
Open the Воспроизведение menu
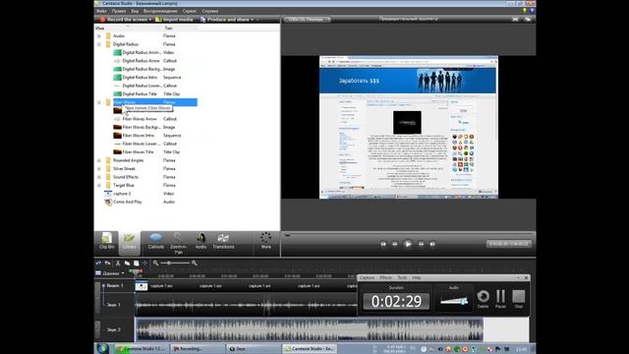(160, 11)
